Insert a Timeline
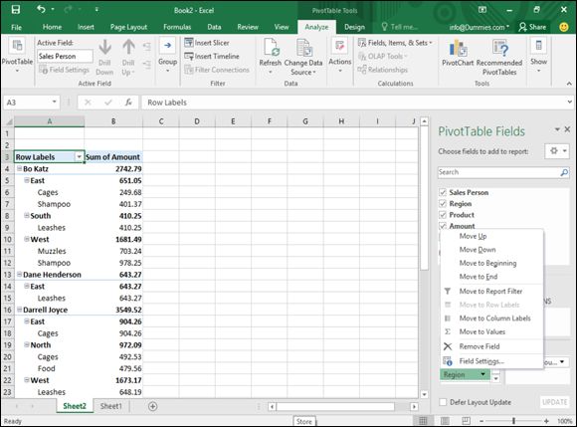Screen dimensions: 577x427 point(212,56)
